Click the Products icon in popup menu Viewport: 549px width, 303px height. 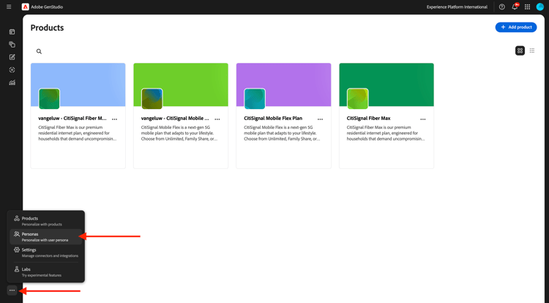16,218
